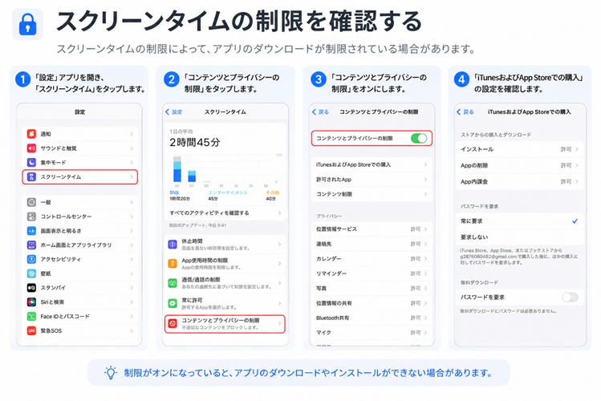Click the daily usage bar chart
Viewport: 601px width, 401px height.
226,170
